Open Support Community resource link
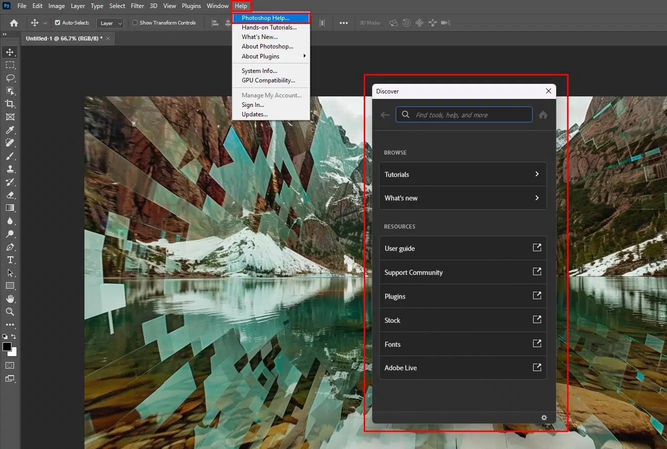 (x=463, y=272)
